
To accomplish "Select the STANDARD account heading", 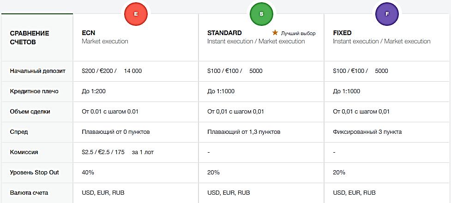I will [x=224, y=33].
